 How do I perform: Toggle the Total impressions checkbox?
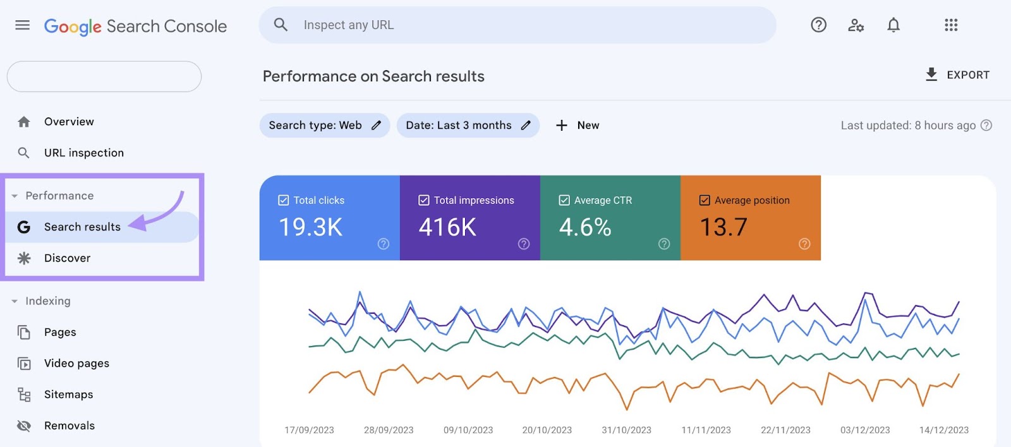tap(424, 200)
